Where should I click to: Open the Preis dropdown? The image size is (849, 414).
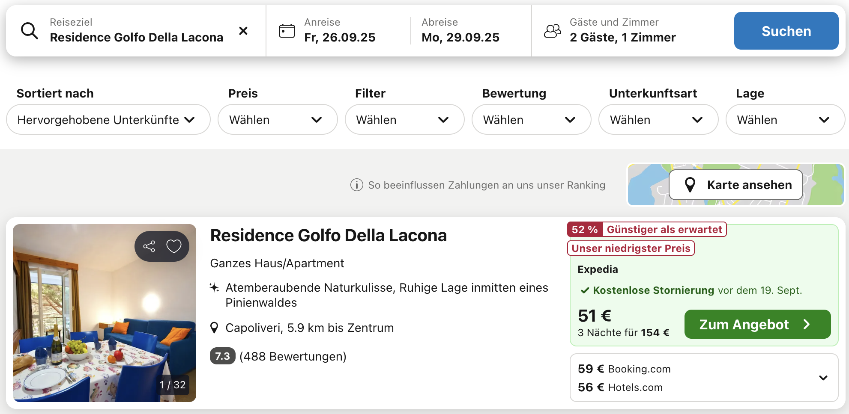[278, 120]
